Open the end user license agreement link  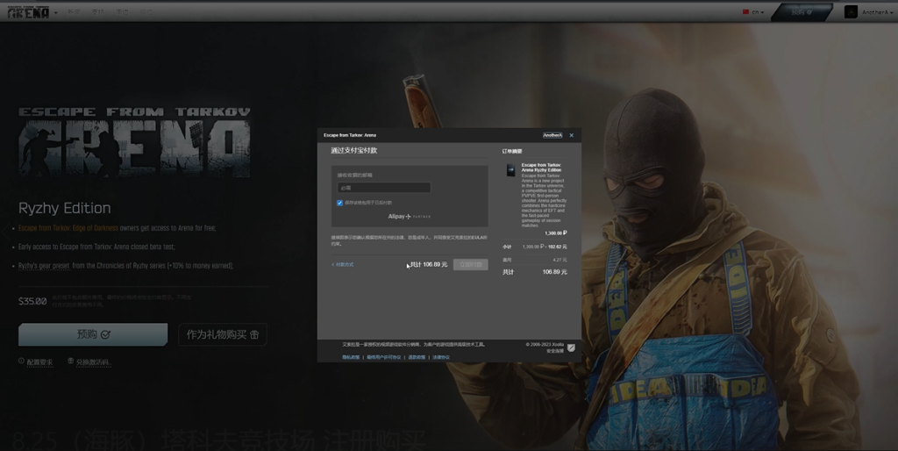pos(383,357)
